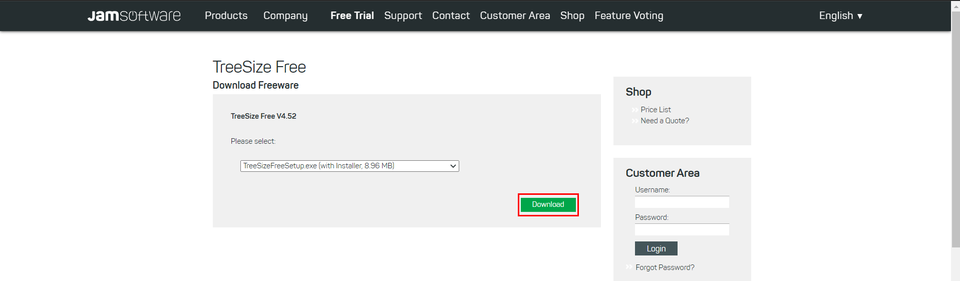Click the Shop sidebar heading
Screen dimensions: 960x281
(638, 92)
